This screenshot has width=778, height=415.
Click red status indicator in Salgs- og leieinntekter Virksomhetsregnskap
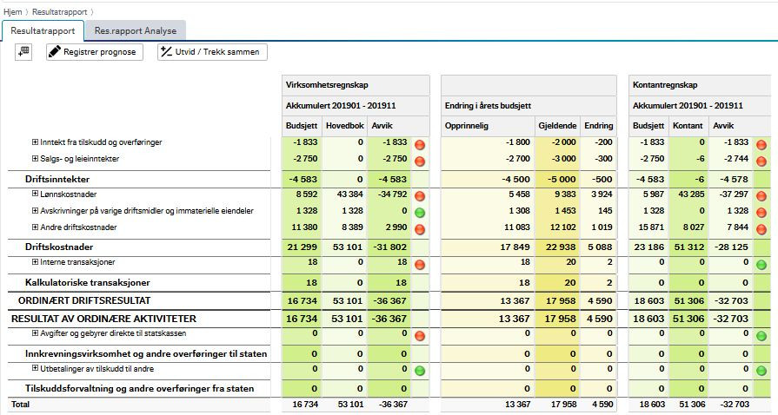point(420,161)
